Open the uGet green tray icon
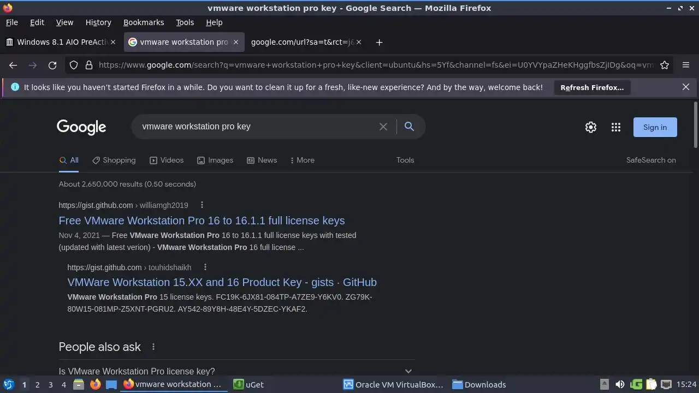This screenshot has height=393, width=699. (636, 384)
